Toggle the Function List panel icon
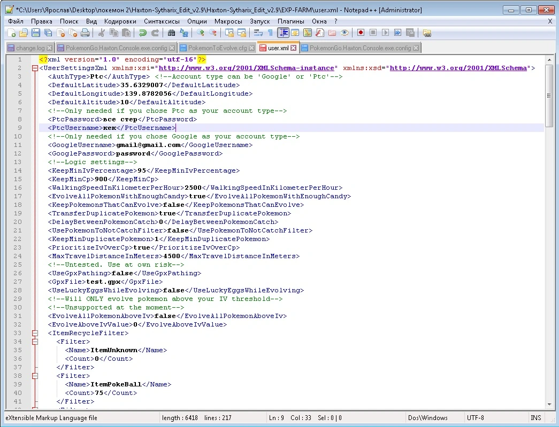This screenshot has width=559, height=427. pos(320,33)
